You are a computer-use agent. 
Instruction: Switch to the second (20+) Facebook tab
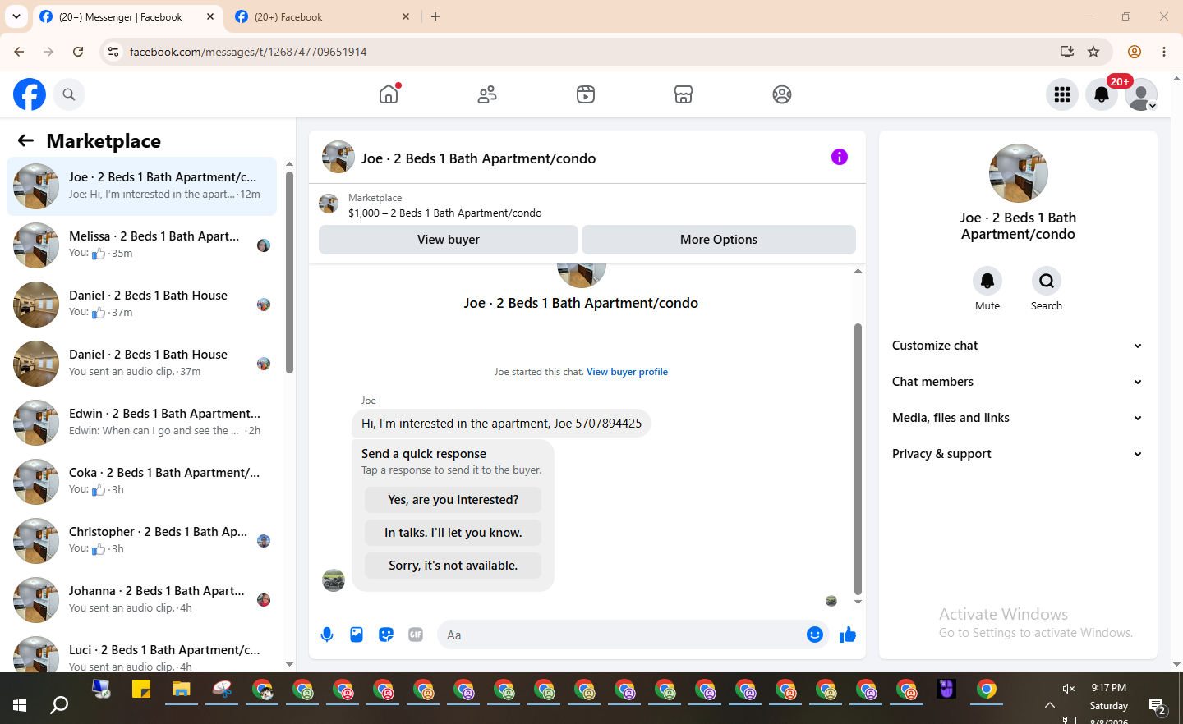coord(322,17)
